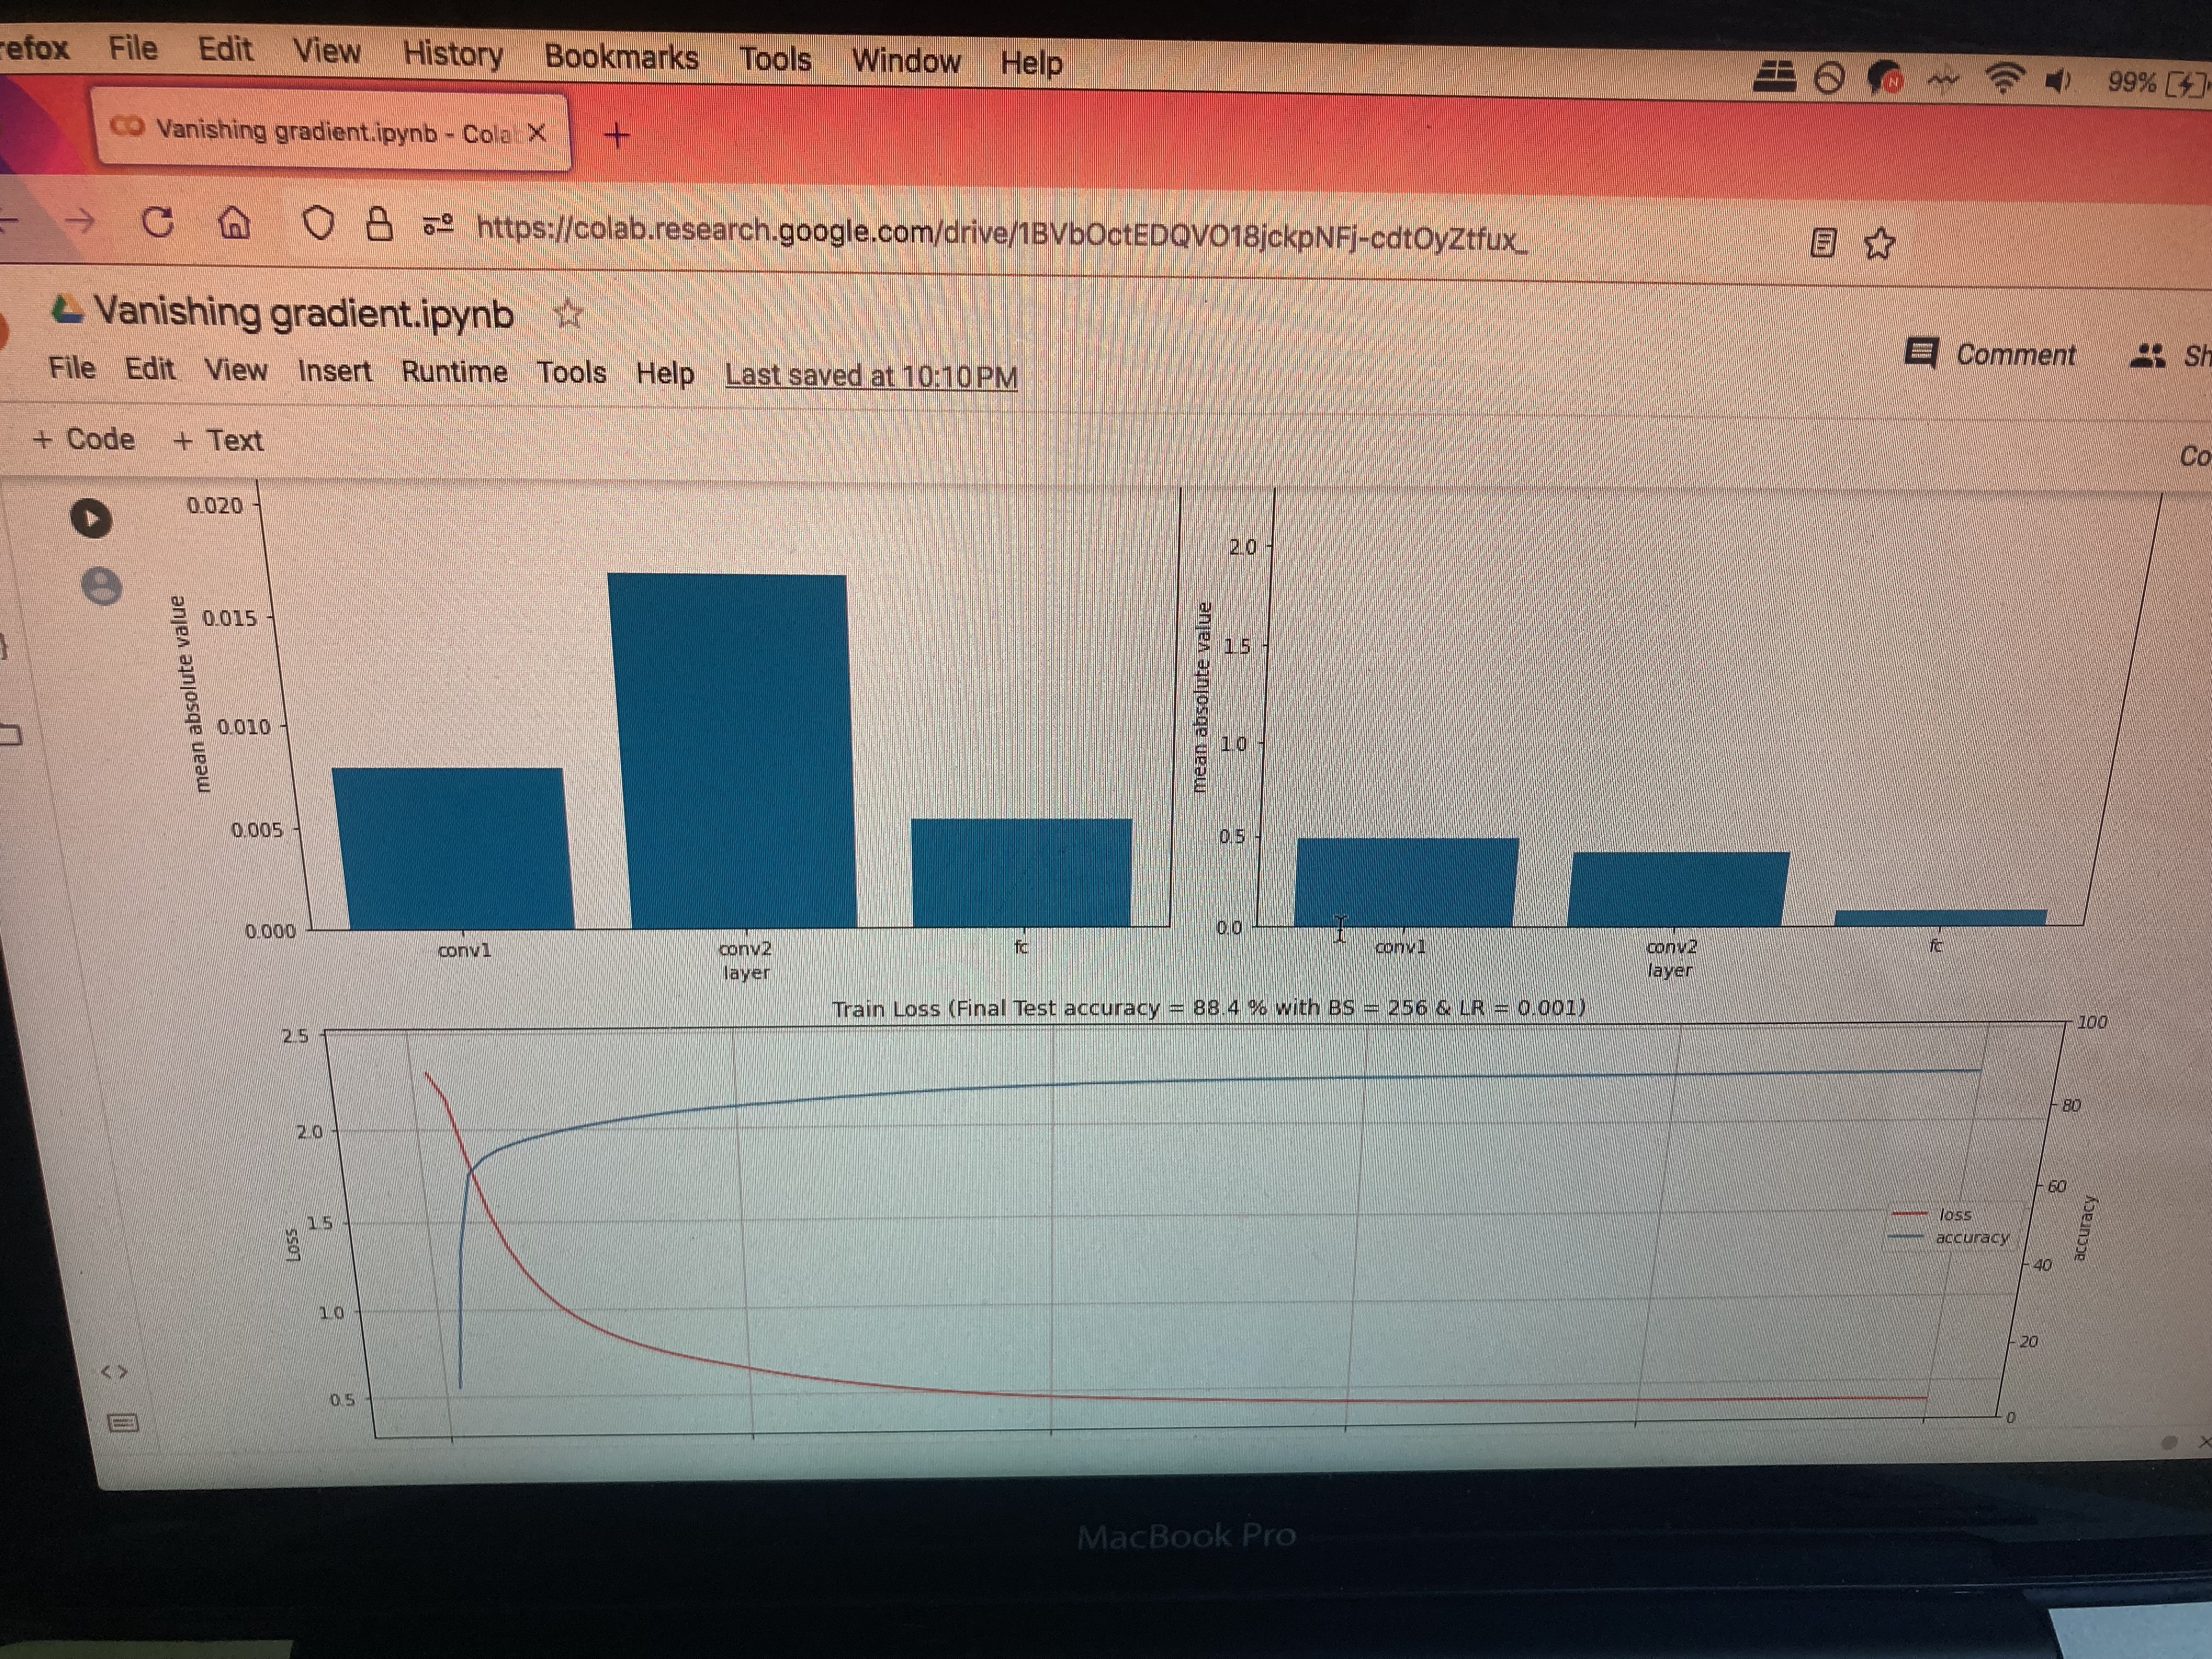Click Last saved at 10:10 PM link

871,376
